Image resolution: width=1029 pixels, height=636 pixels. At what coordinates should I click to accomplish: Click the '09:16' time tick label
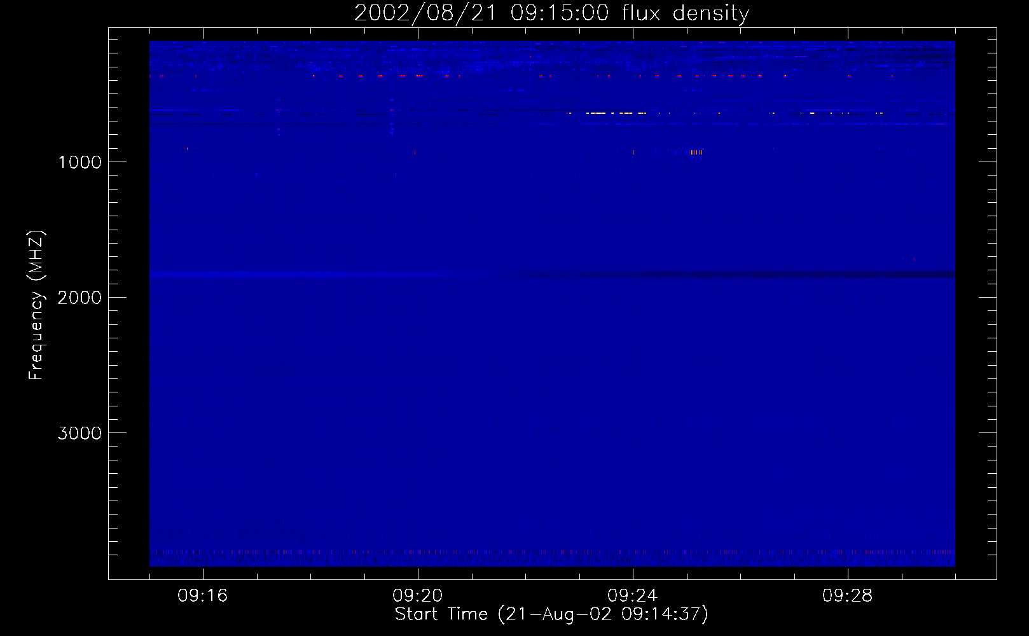(202, 596)
